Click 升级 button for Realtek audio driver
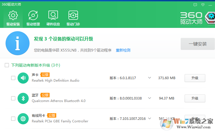This screenshot has width=215, height=131. tap(195, 78)
